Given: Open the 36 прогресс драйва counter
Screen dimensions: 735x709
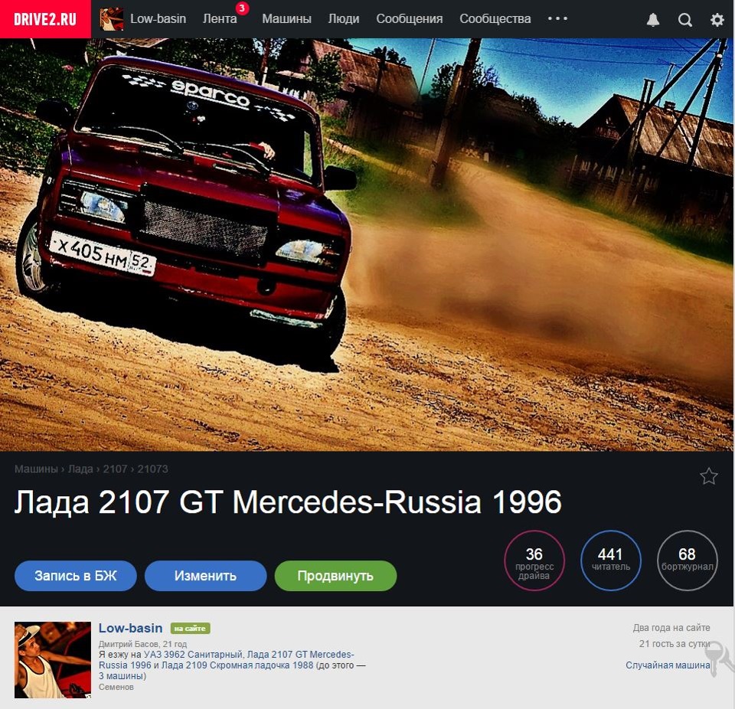Looking at the screenshot, I should coord(534,560).
